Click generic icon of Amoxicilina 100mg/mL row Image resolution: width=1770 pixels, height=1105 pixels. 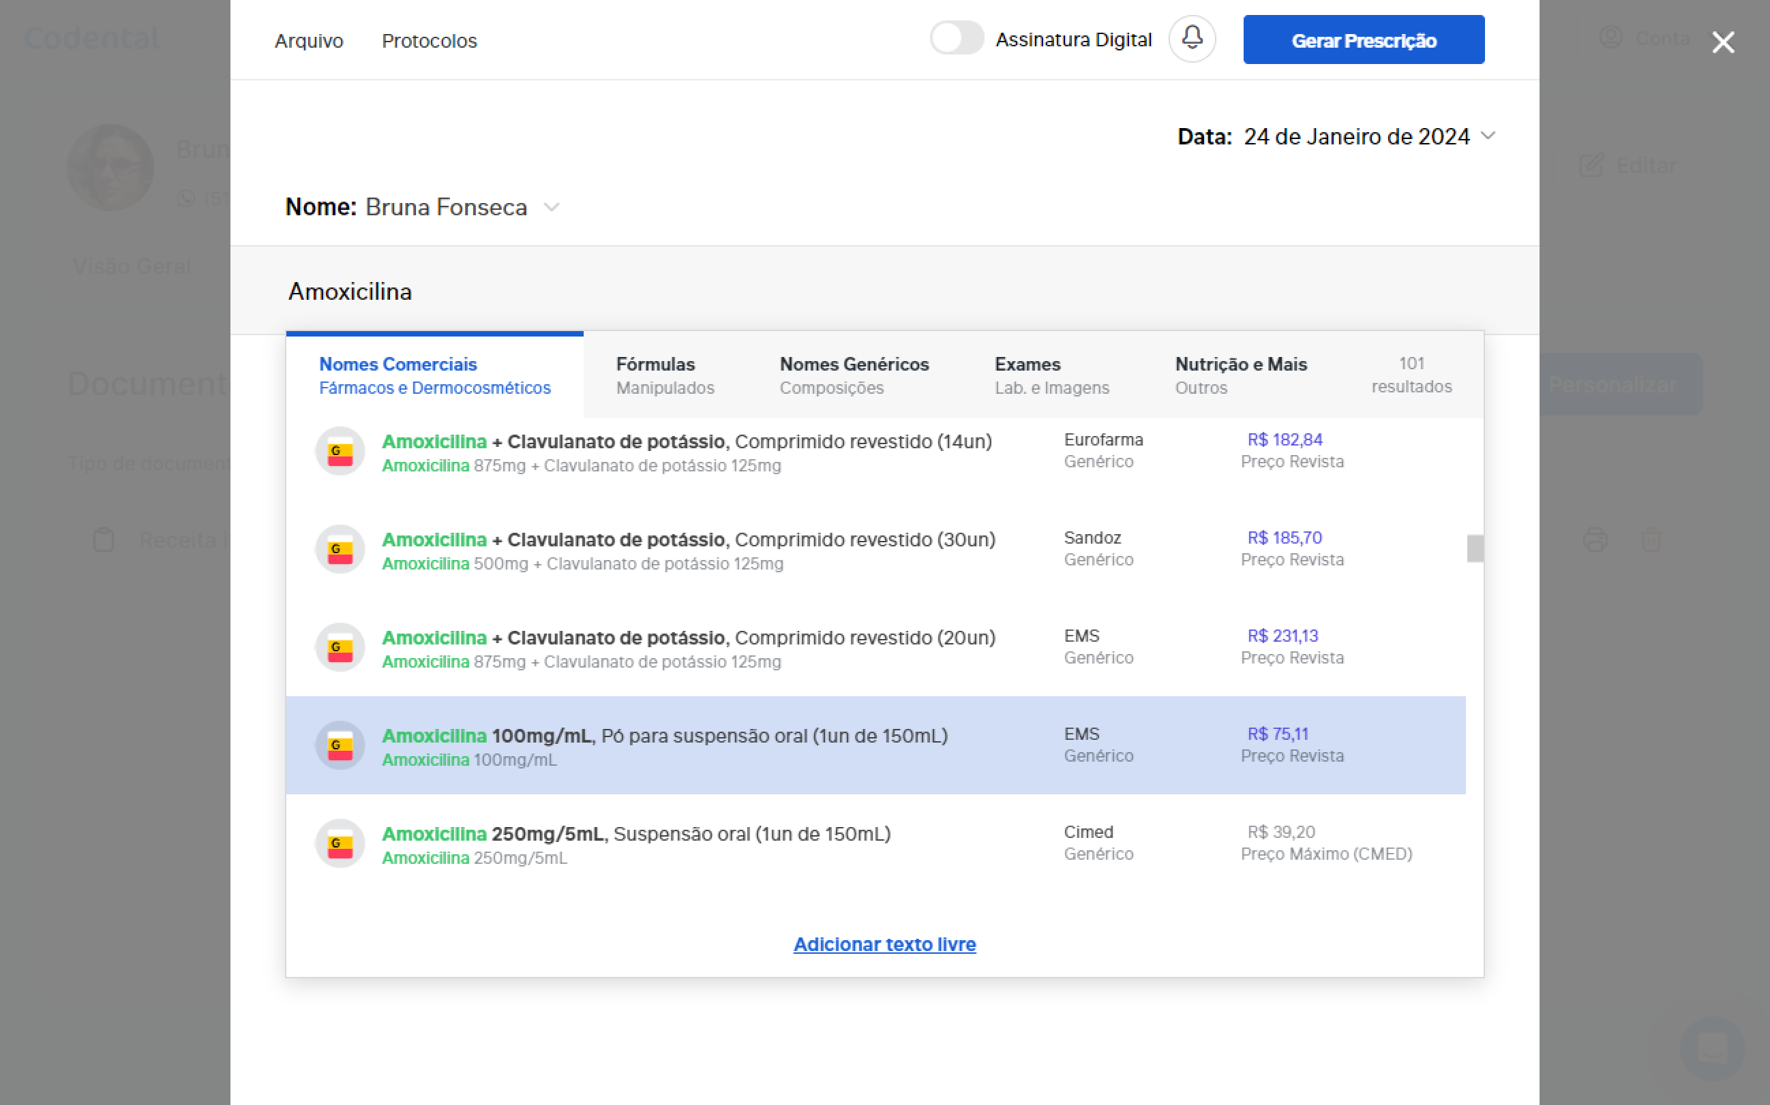340,745
